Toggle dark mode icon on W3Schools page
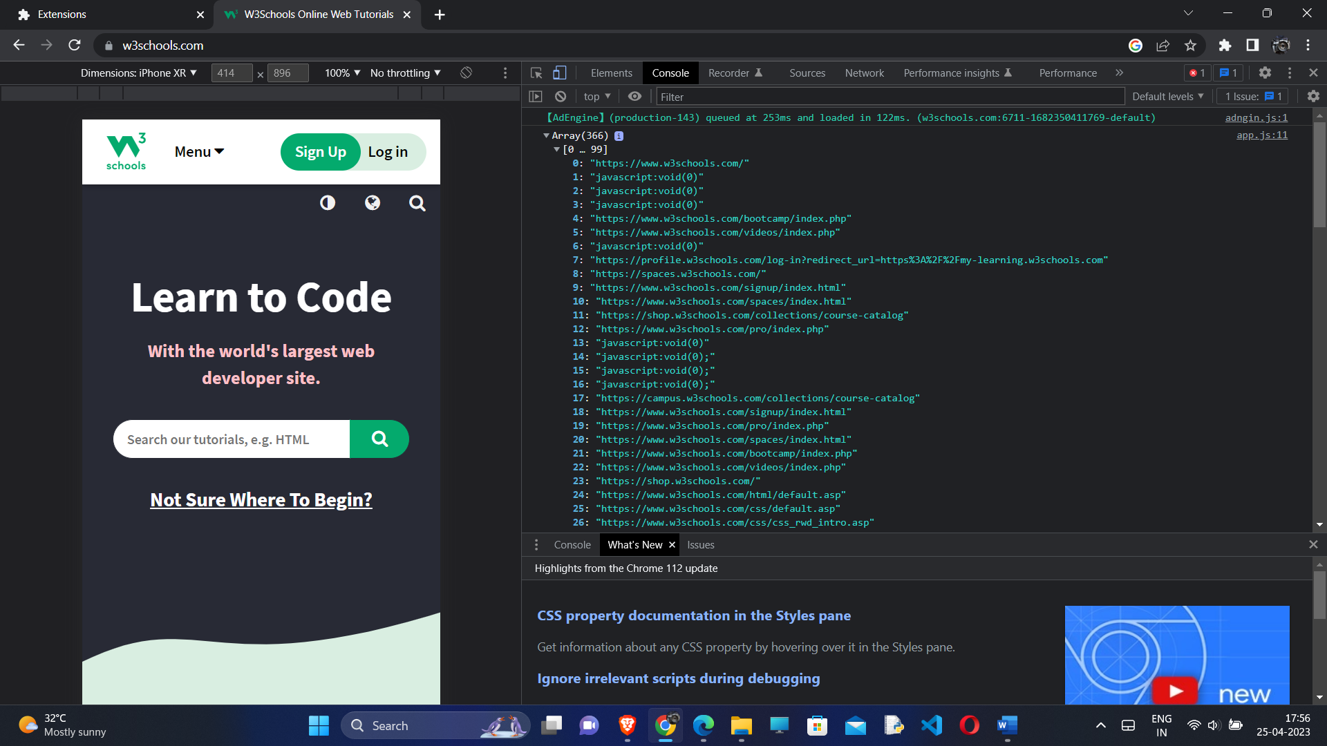Image resolution: width=1327 pixels, height=746 pixels. click(x=328, y=202)
